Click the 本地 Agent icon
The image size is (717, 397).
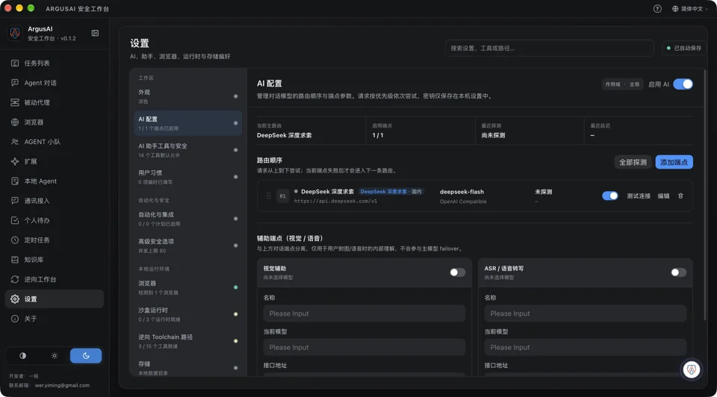tap(15, 181)
